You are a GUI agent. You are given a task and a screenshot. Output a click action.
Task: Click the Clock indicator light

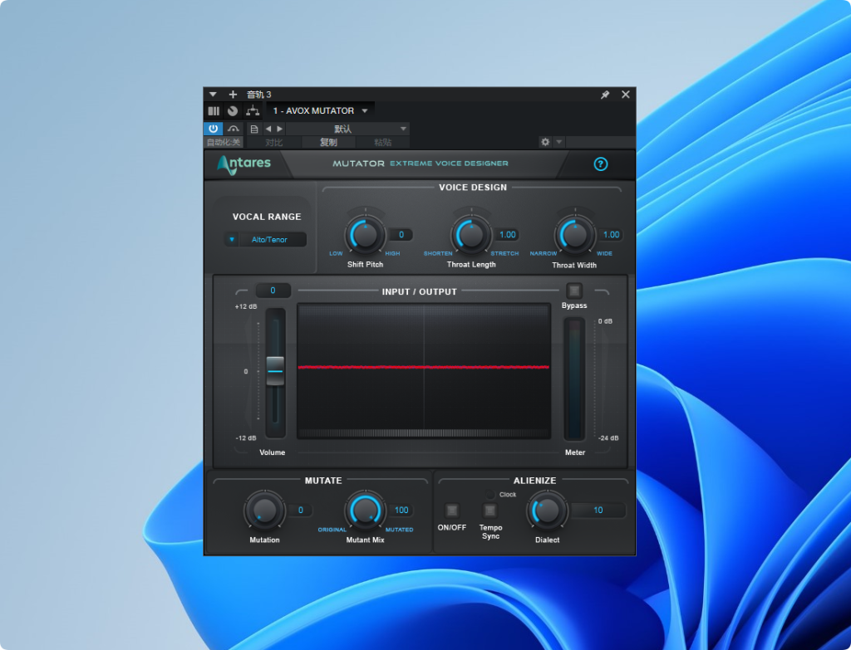pos(490,495)
